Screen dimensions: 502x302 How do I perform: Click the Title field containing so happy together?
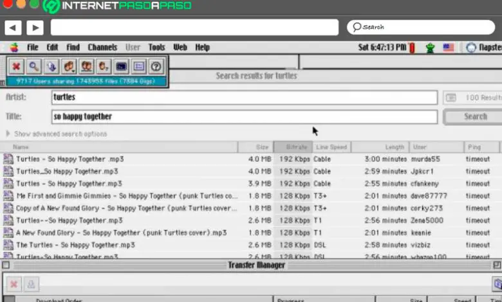(245, 117)
